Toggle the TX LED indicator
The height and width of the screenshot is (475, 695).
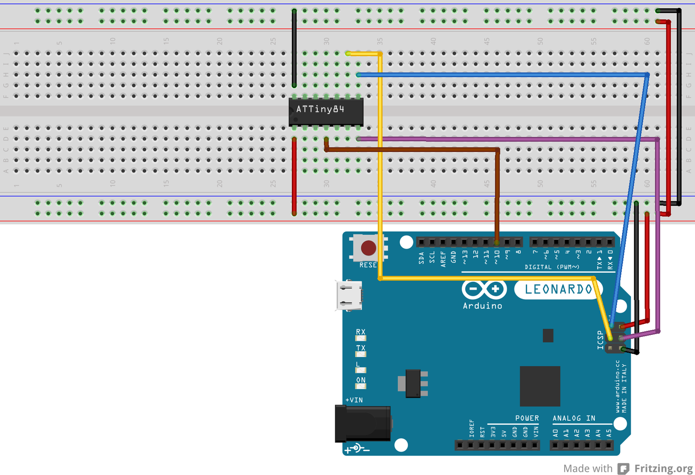coord(360,354)
